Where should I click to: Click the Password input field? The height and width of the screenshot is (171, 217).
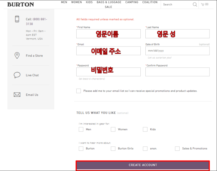click(x=108, y=72)
